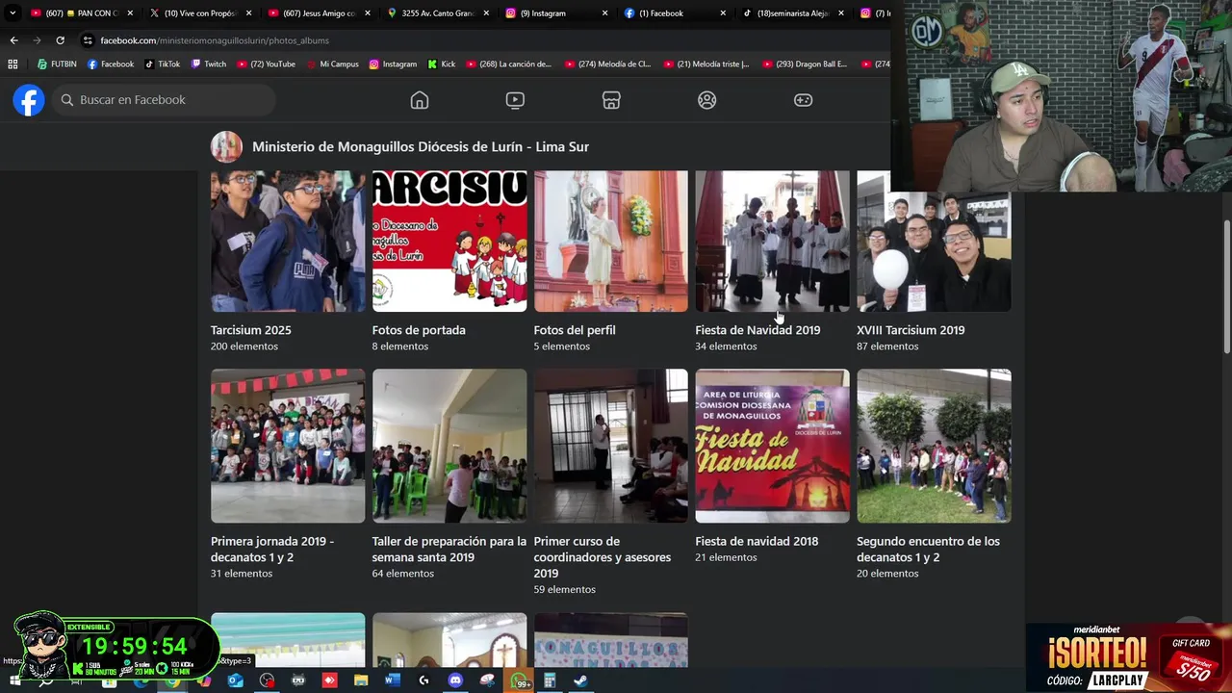Open Microsoft Word from the taskbar
1232x693 pixels.
(x=392, y=680)
